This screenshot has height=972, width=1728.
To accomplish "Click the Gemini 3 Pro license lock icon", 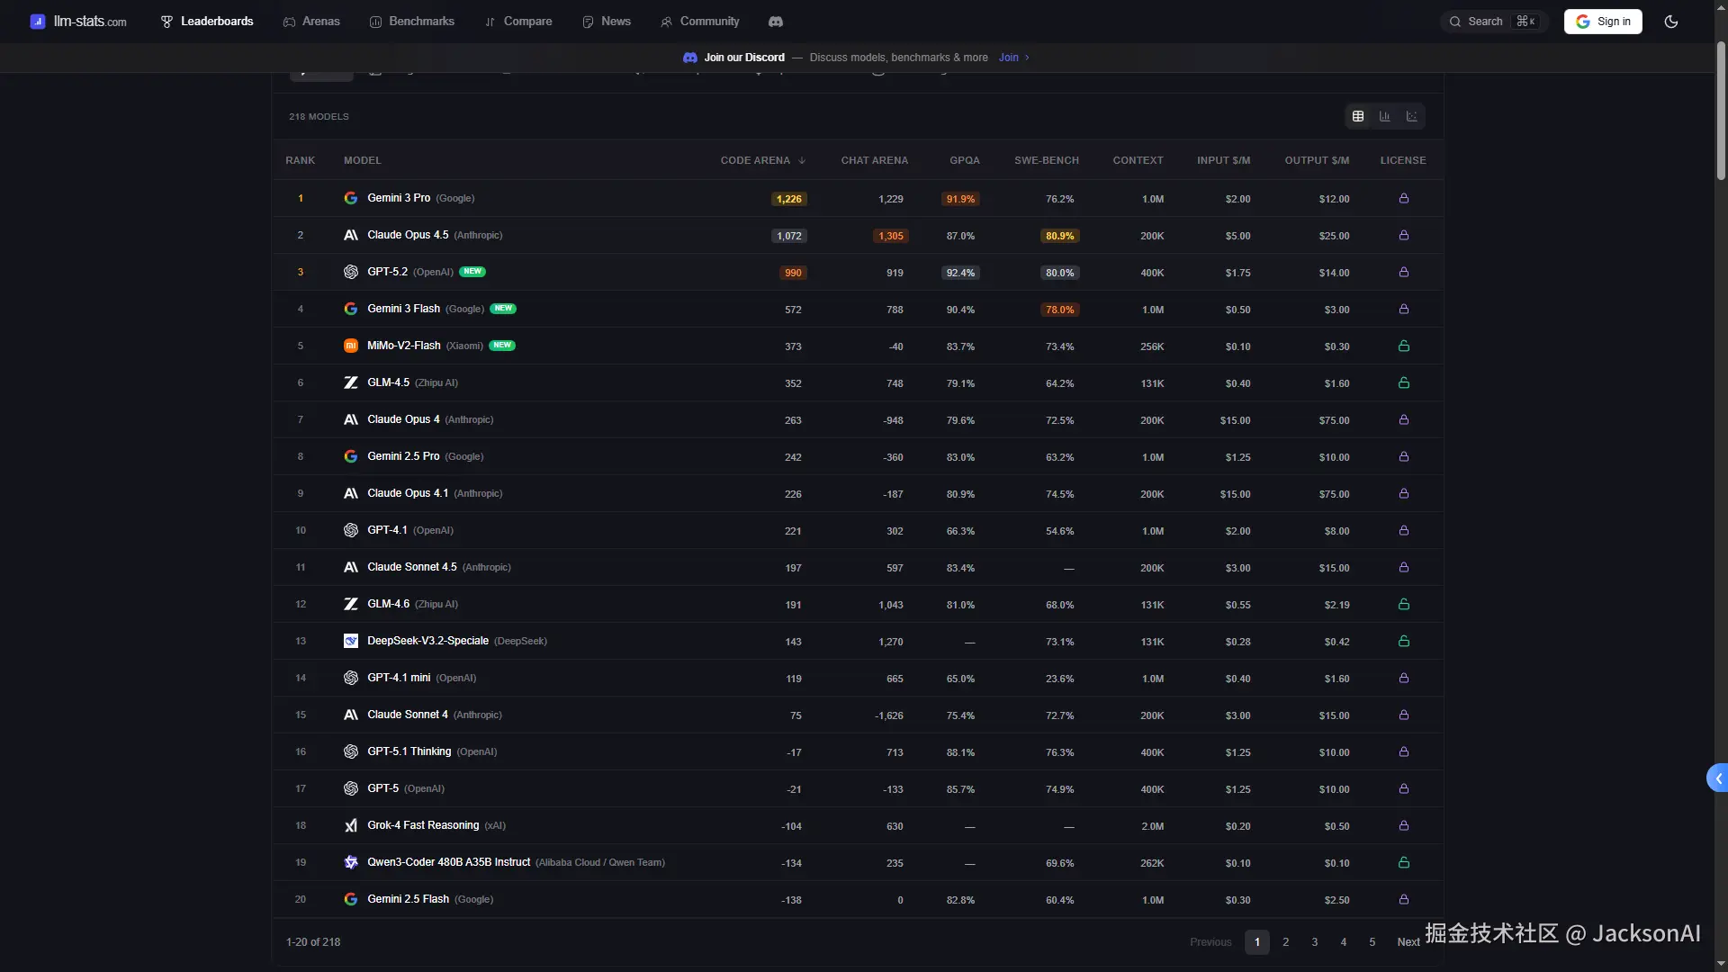I will tap(1403, 198).
